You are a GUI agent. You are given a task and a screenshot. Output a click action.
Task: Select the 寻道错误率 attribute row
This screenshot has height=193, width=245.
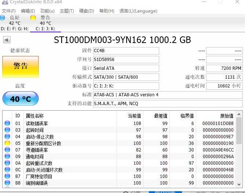[x=119, y=150]
